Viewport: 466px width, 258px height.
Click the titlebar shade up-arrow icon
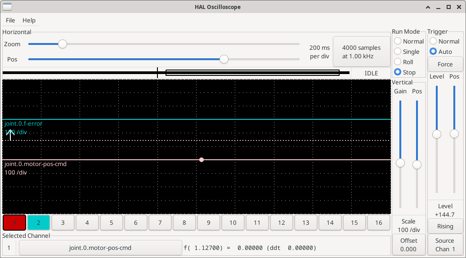pyautogui.click(x=428, y=7)
